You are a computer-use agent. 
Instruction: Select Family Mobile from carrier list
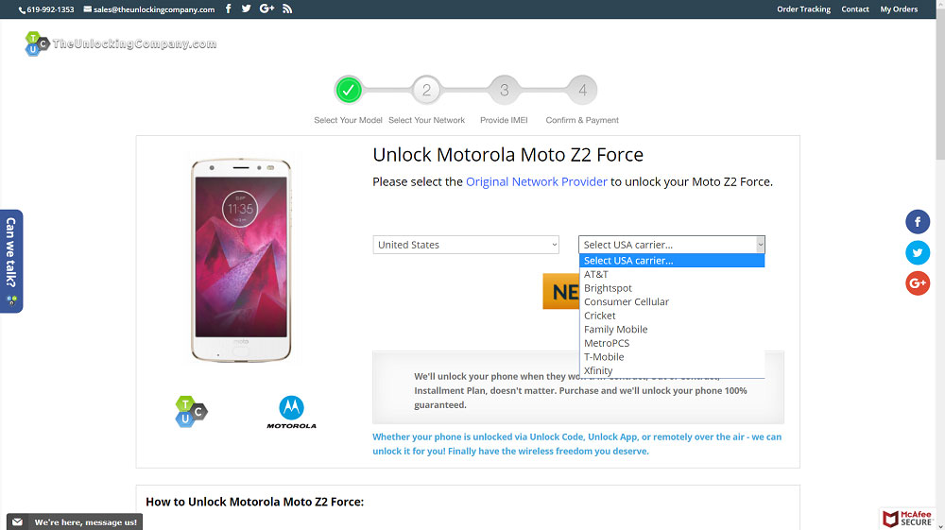671,330
